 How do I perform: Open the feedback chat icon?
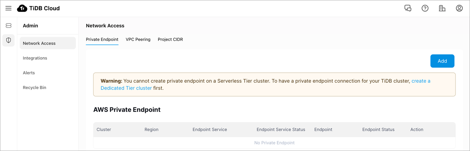click(x=408, y=8)
